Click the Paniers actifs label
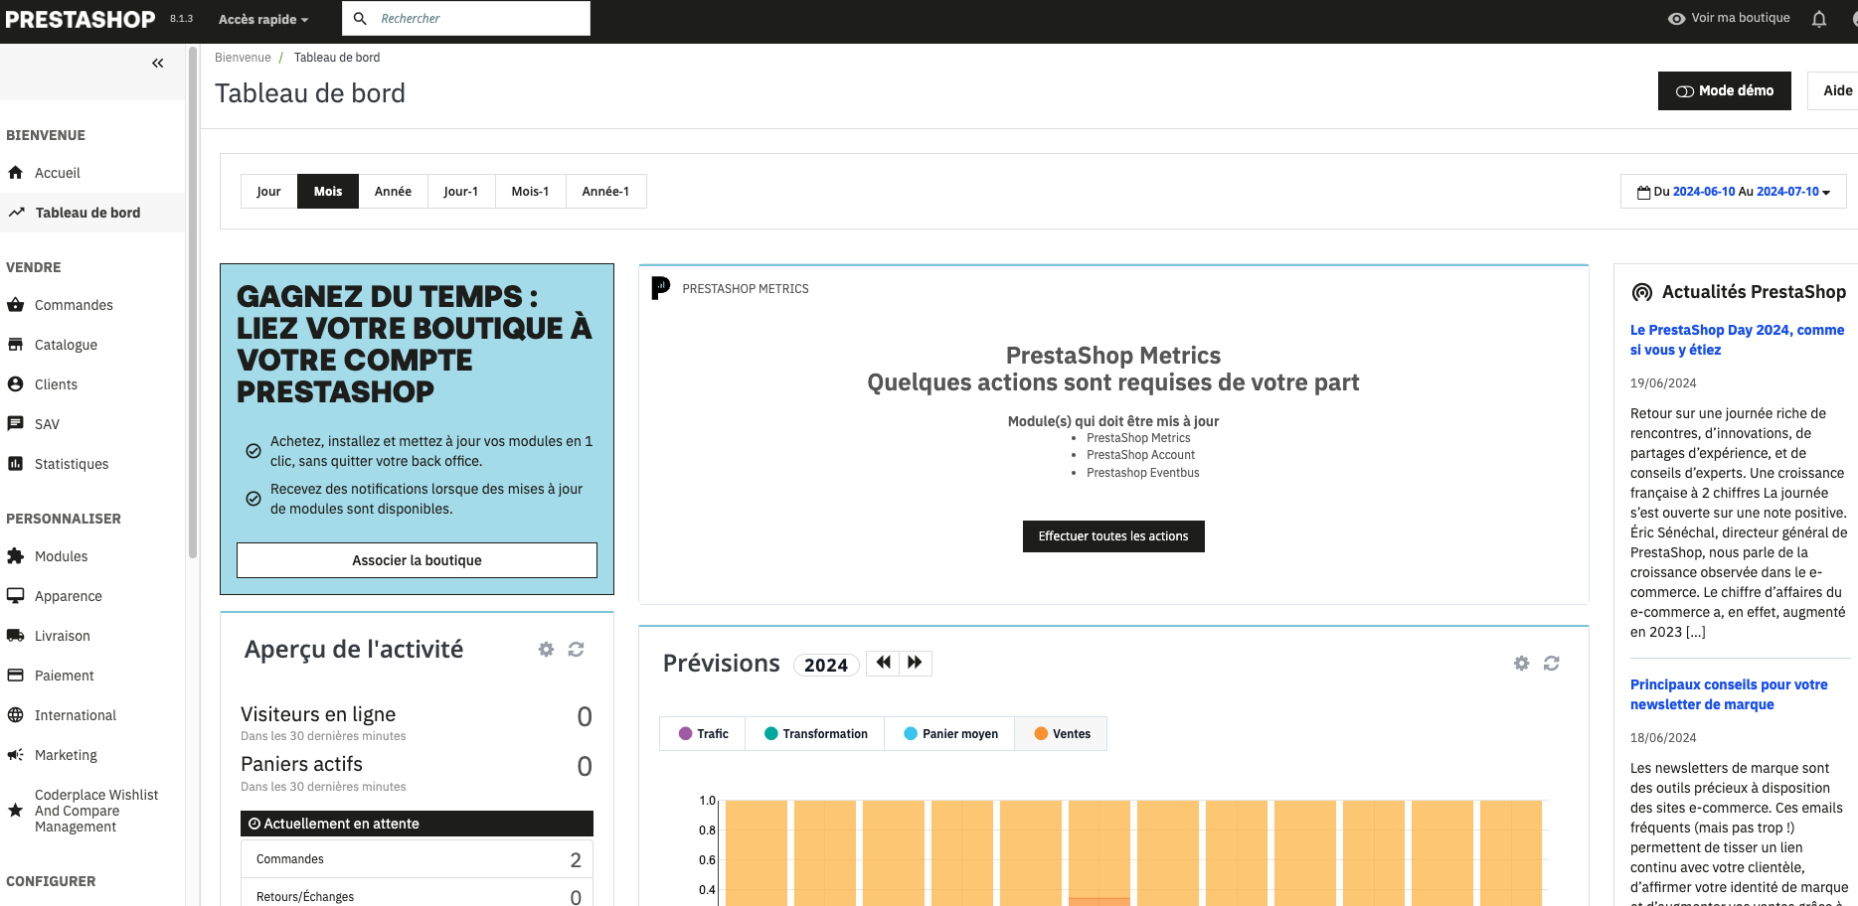The width and height of the screenshot is (1858, 906). click(x=301, y=764)
